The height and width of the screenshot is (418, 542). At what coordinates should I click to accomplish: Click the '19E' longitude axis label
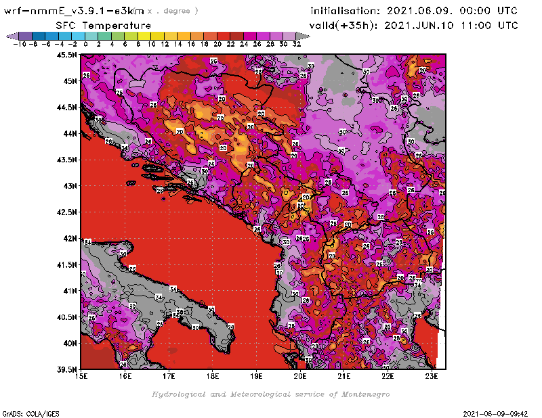[x=256, y=376]
